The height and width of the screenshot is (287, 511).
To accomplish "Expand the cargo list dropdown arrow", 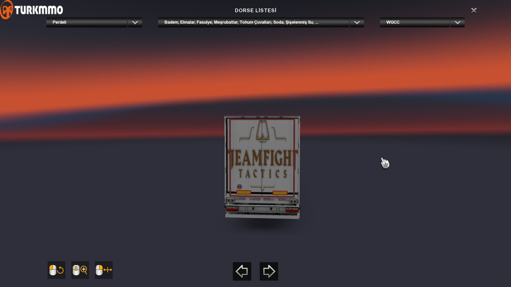I will (x=357, y=22).
